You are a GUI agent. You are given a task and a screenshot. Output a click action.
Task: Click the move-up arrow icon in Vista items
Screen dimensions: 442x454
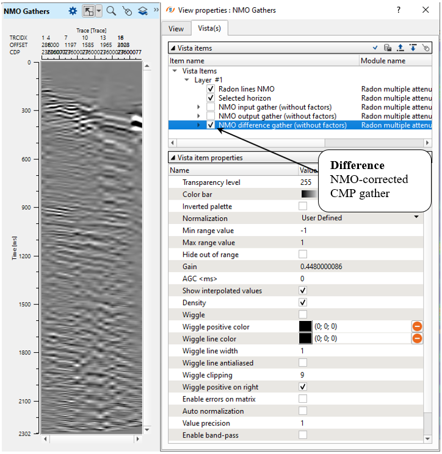click(x=400, y=48)
